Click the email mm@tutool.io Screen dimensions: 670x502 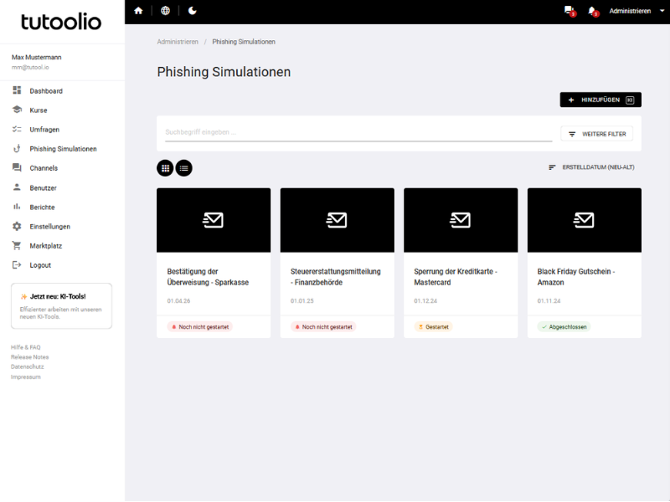30,68
